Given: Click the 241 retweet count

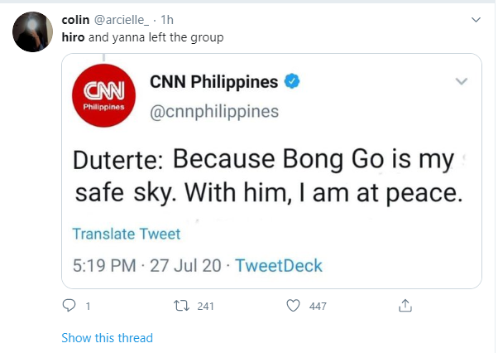Looking at the screenshot, I should click(205, 306).
